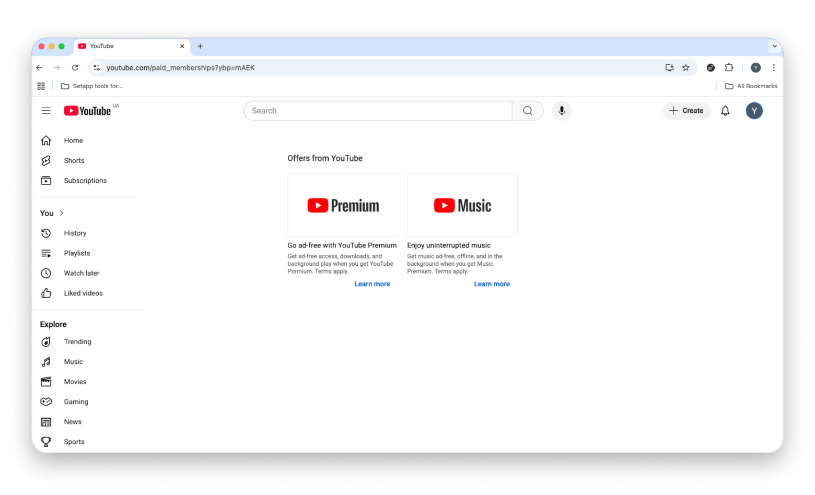Viewport: 815px width, 495px height.
Task: Reload the page
Action: (75, 68)
